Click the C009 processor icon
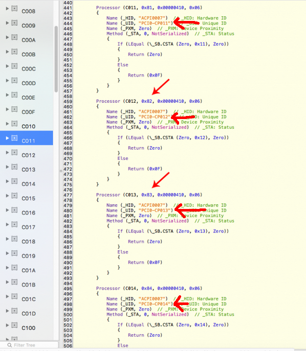 [x=14, y=23]
